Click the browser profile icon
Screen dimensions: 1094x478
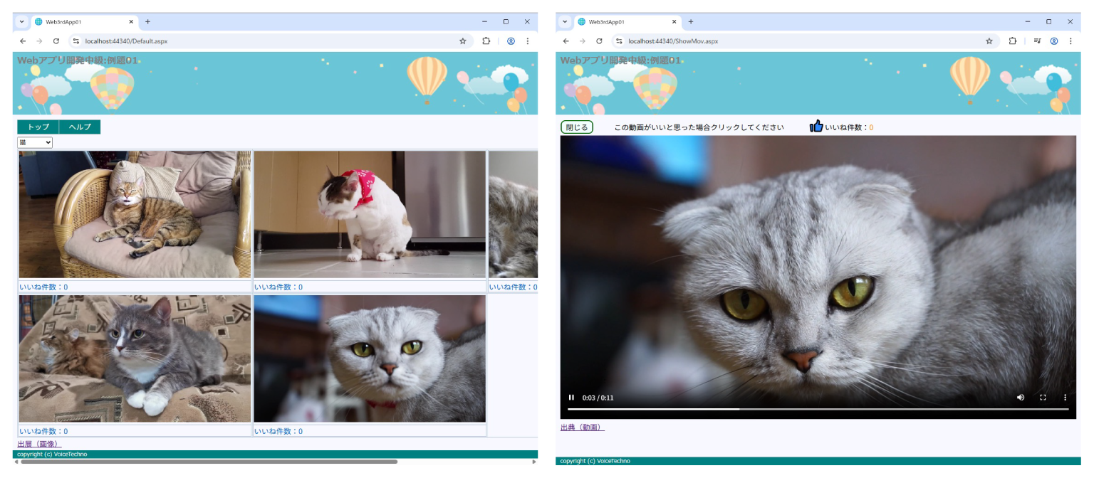pyautogui.click(x=1054, y=41)
